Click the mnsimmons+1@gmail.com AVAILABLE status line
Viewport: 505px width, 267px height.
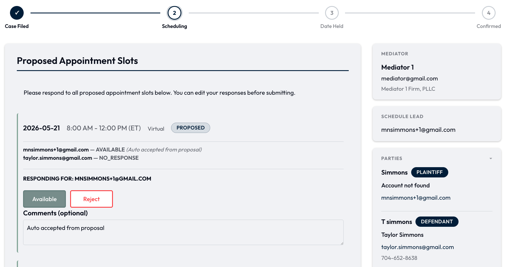[x=112, y=149]
